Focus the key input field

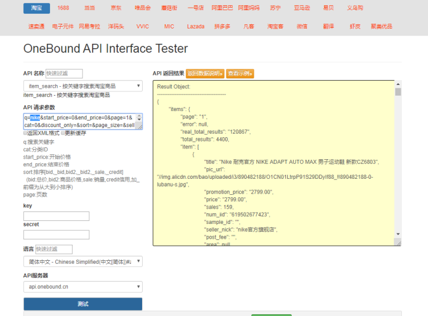(x=56, y=216)
